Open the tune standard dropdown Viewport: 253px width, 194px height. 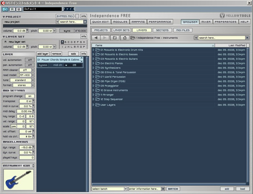[33, 80]
